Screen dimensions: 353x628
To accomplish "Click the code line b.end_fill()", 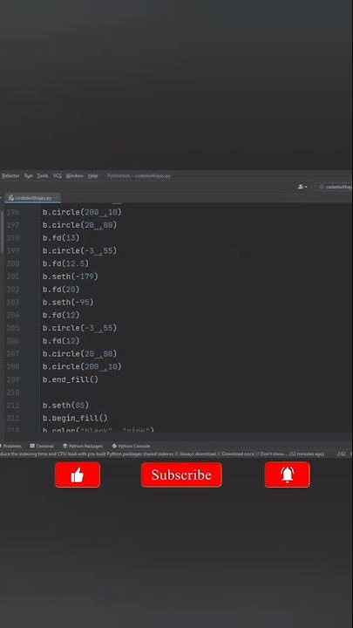I will point(71,379).
